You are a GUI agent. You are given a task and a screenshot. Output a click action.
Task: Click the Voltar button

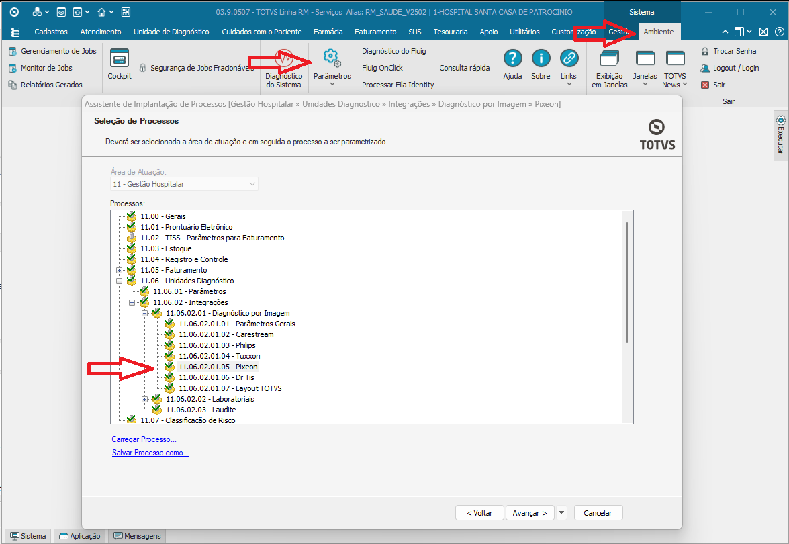click(x=479, y=513)
